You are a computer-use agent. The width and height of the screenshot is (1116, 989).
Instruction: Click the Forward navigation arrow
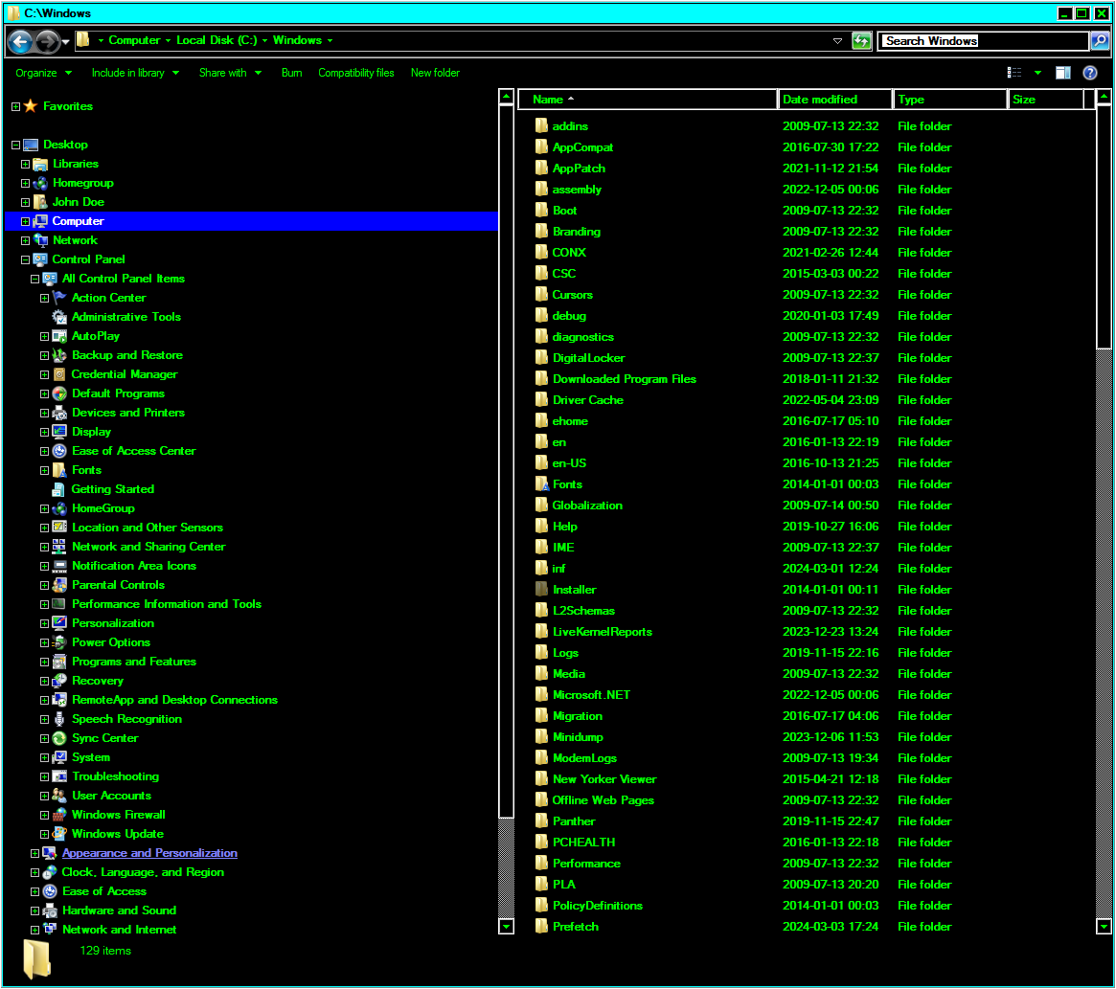point(47,42)
